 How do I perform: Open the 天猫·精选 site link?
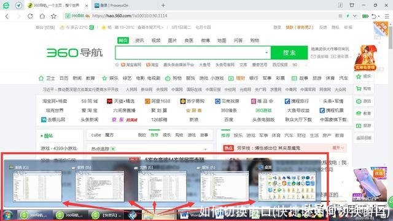(x=121, y=101)
